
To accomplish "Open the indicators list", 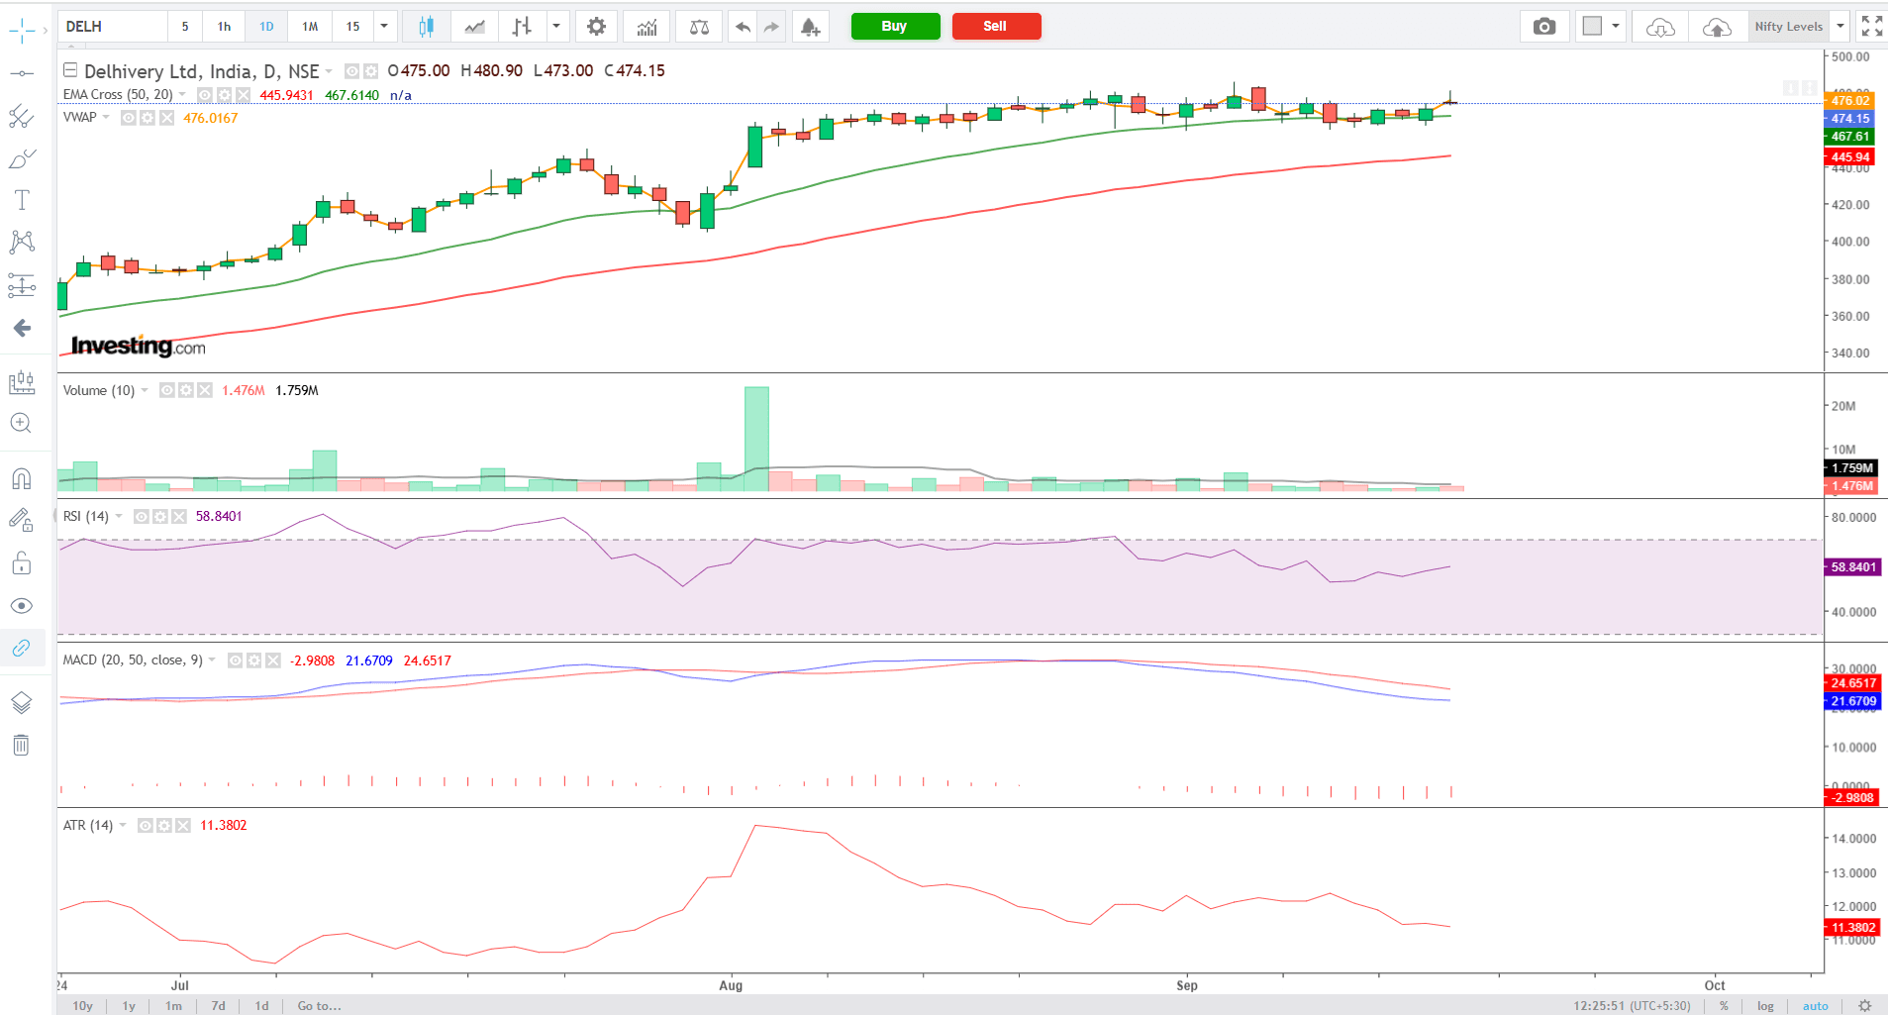I will pos(646,27).
